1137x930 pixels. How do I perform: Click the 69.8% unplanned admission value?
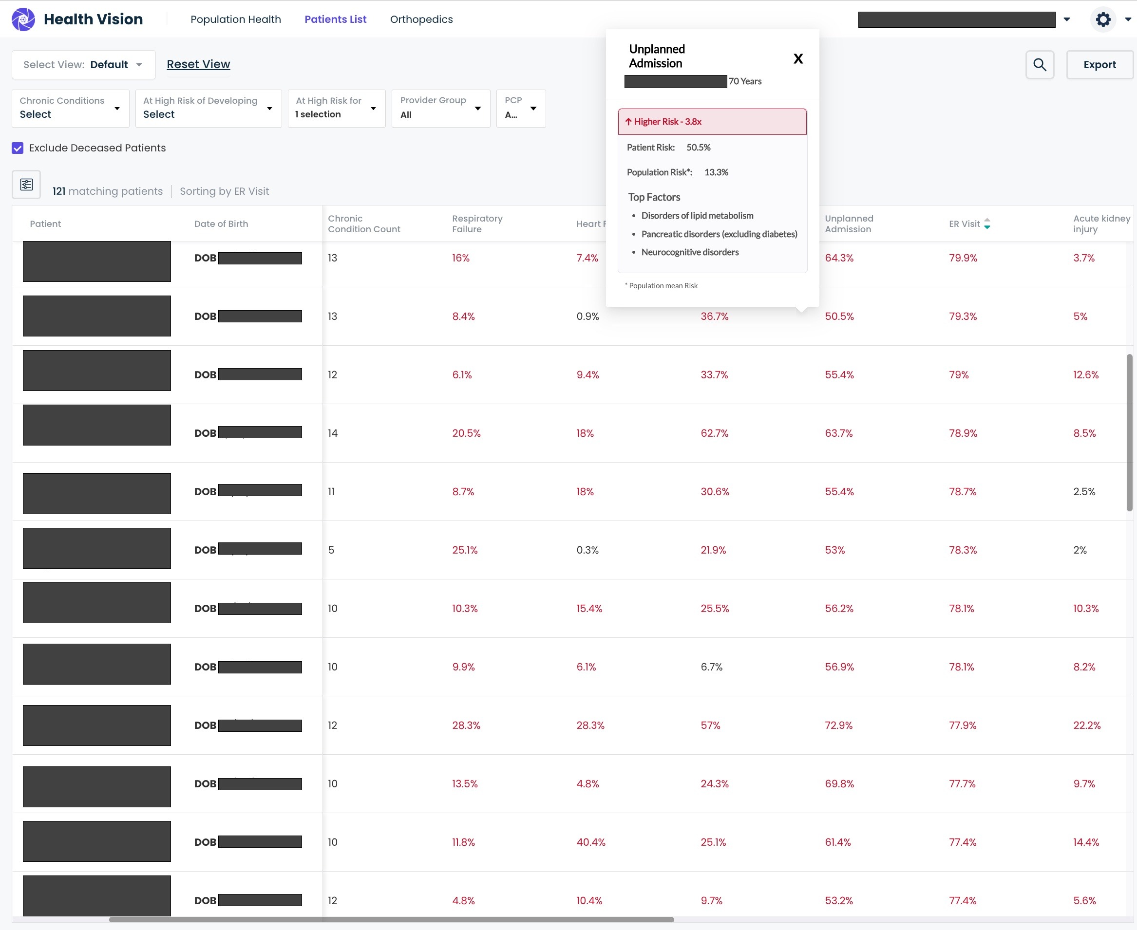(x=839, y=784)
